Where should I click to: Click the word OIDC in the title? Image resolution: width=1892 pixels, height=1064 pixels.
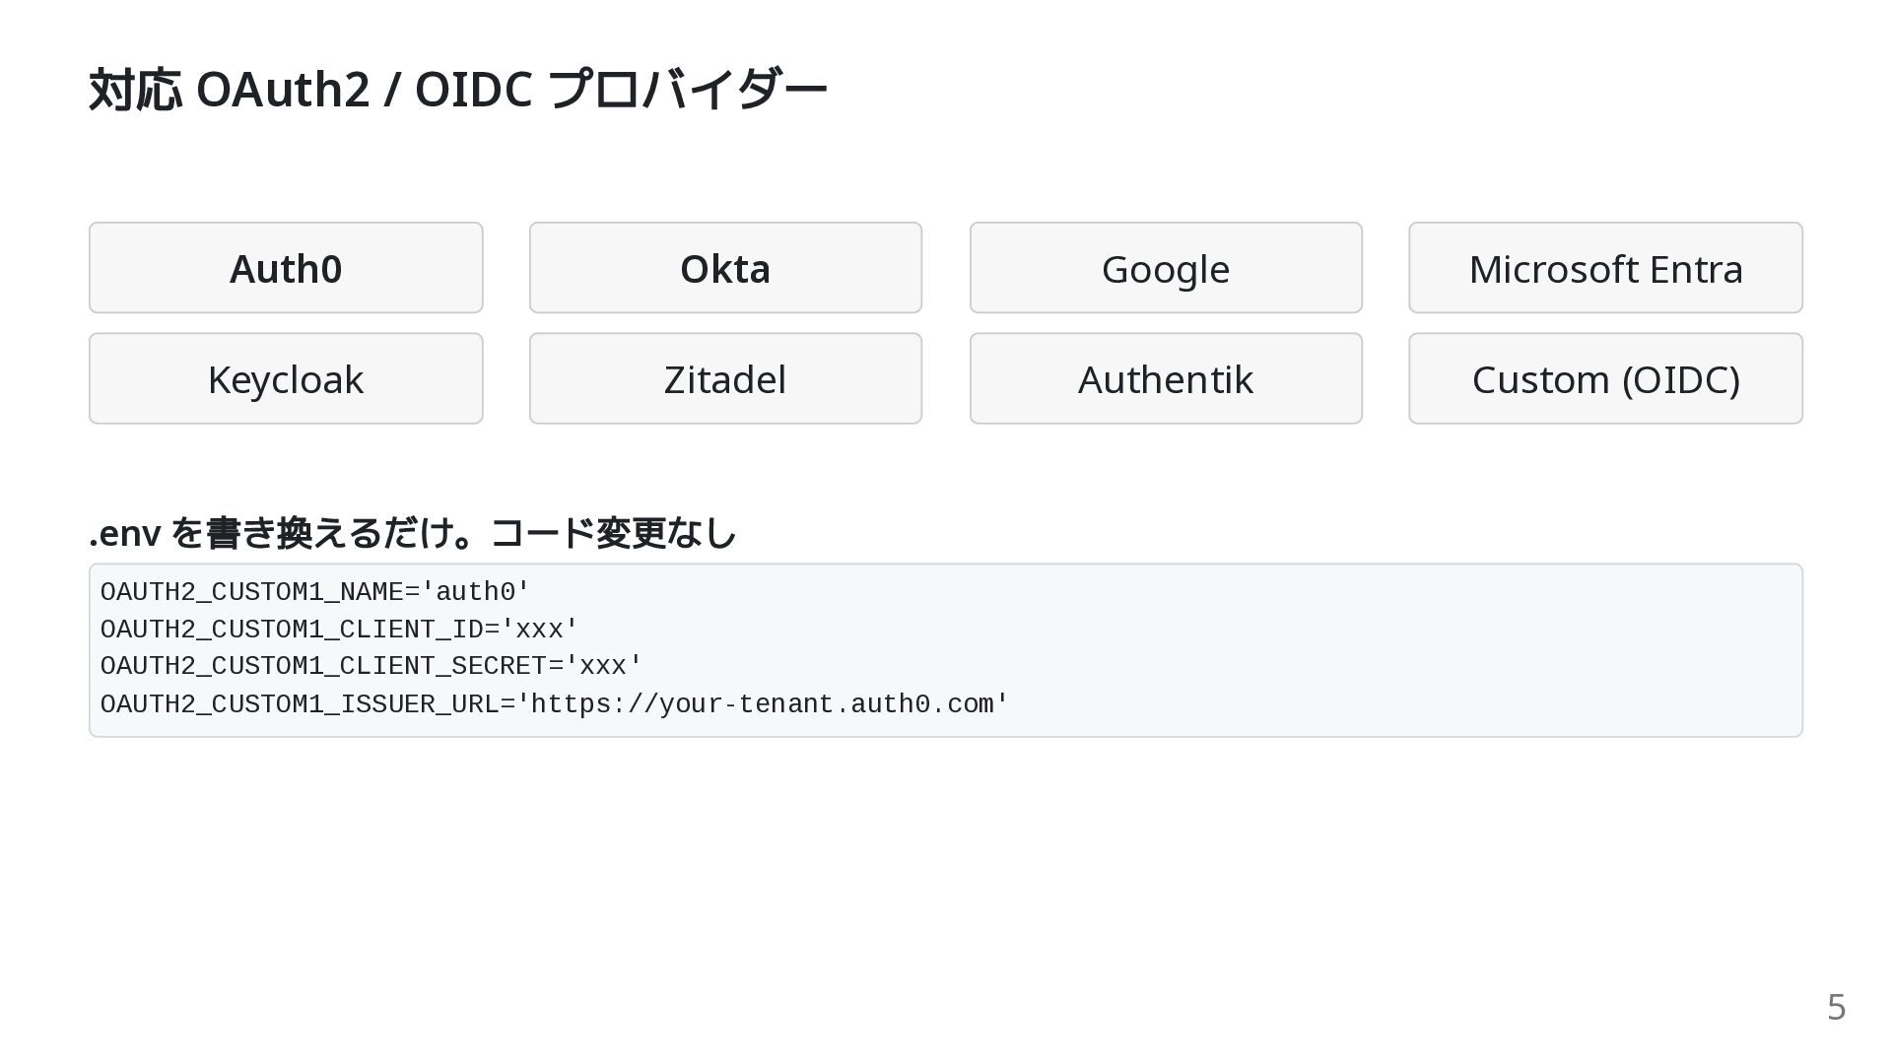473,90
